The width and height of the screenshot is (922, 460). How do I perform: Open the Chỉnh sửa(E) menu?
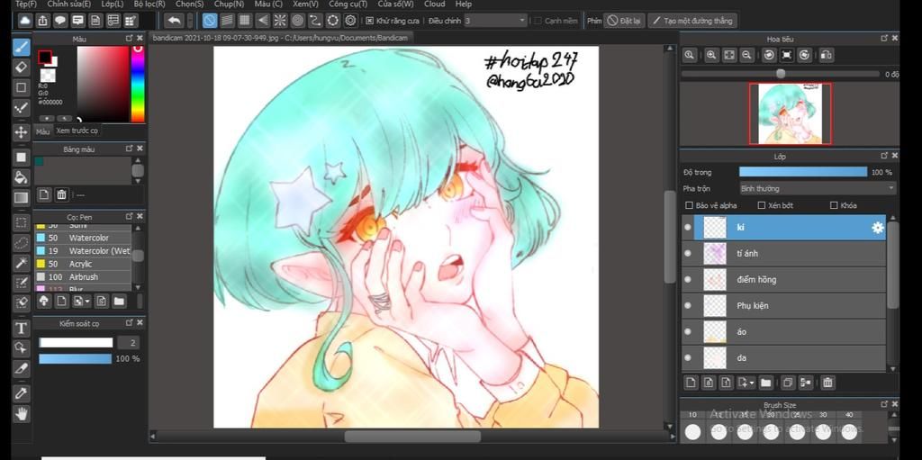click(x=68, y=4)
